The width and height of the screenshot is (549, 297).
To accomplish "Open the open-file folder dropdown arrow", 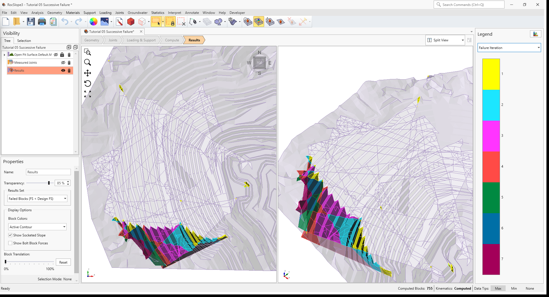I will point(23,22).
